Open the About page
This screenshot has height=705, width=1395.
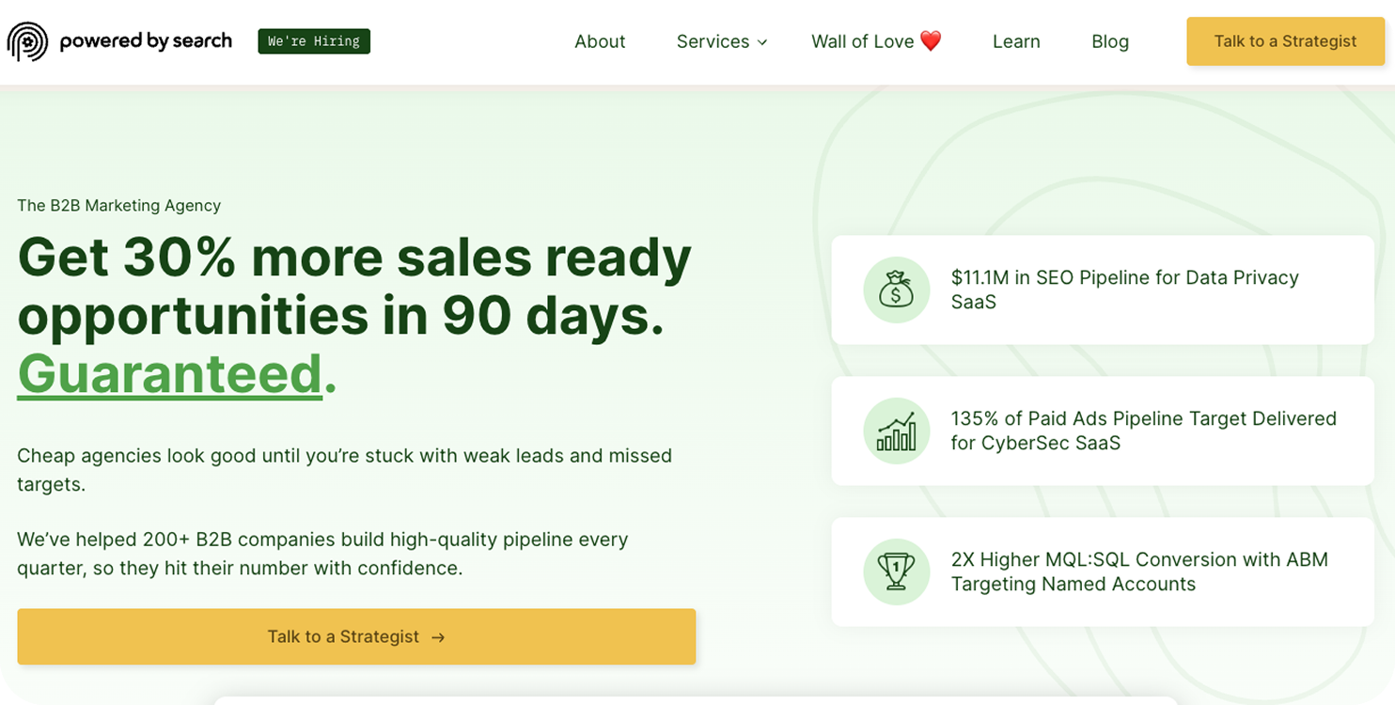(600, 41)
